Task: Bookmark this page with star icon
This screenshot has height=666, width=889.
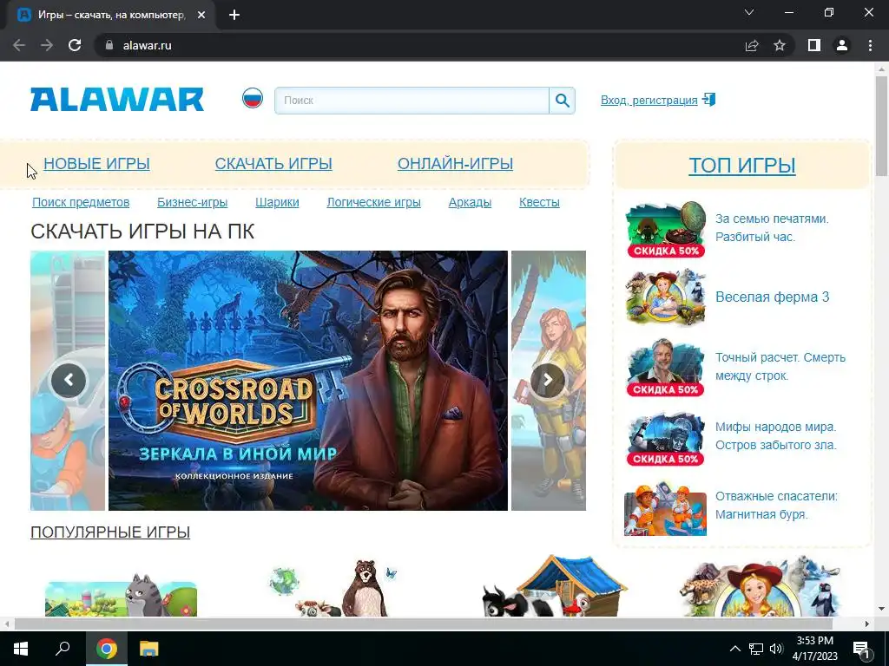Action: click(x=780, y=45)
